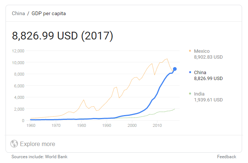Click India's green legend dot
The image size is (248, 163).
pos(190,94)
